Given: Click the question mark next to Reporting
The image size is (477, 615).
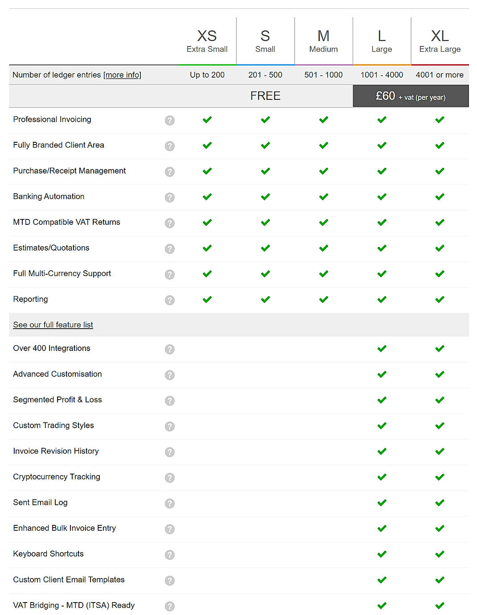Looking at the screenshot, I should click(x=169, y=300).
